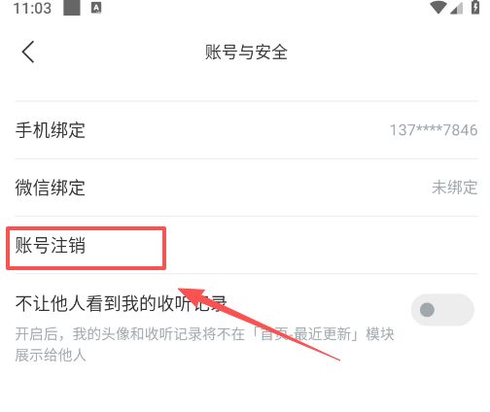Viewport: 490px width, 412px height.
Task: Tap the 展示给他人 description line
Action: [x=51, y=356]
